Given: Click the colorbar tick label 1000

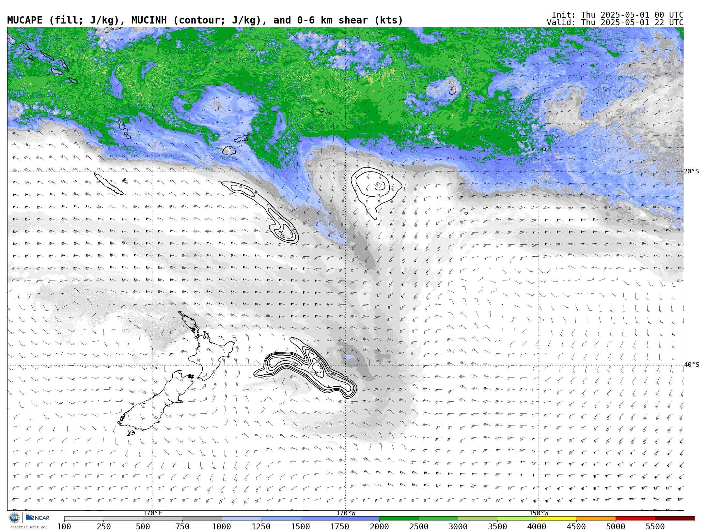Looking at the screenshot, I should (222, 527).
